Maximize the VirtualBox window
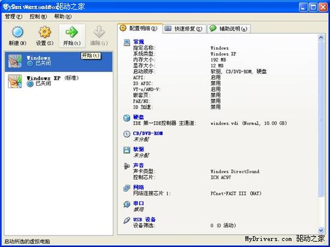Screen dimensions: 330x247 (x=313, y=7)
